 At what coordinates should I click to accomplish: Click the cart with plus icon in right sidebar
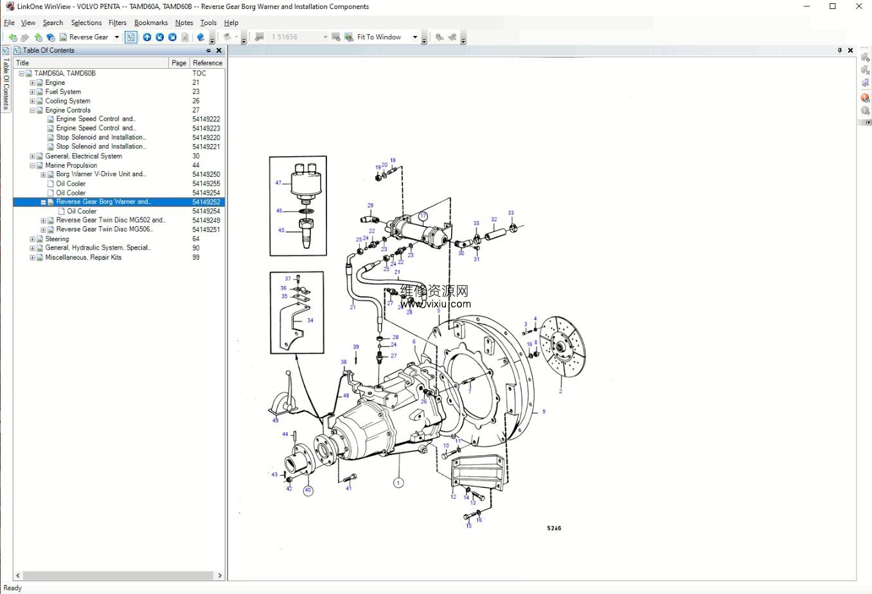866,59
